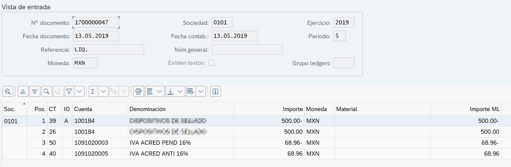511x167 pixels.
Task: Expand the export dropdown arrow
Action: [x=180, y=91]
